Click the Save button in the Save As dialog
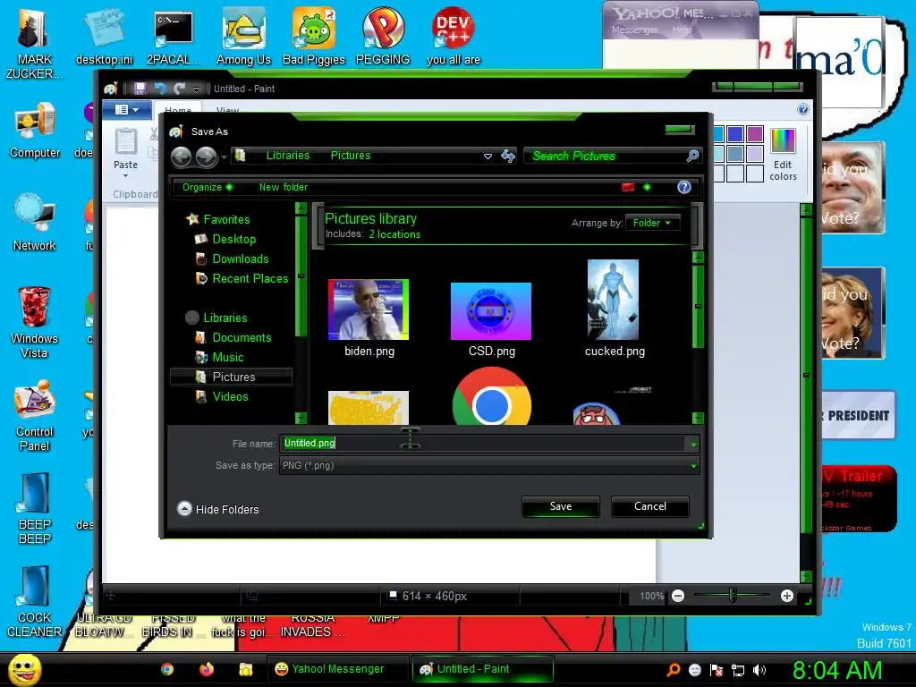 click(560, 506)
